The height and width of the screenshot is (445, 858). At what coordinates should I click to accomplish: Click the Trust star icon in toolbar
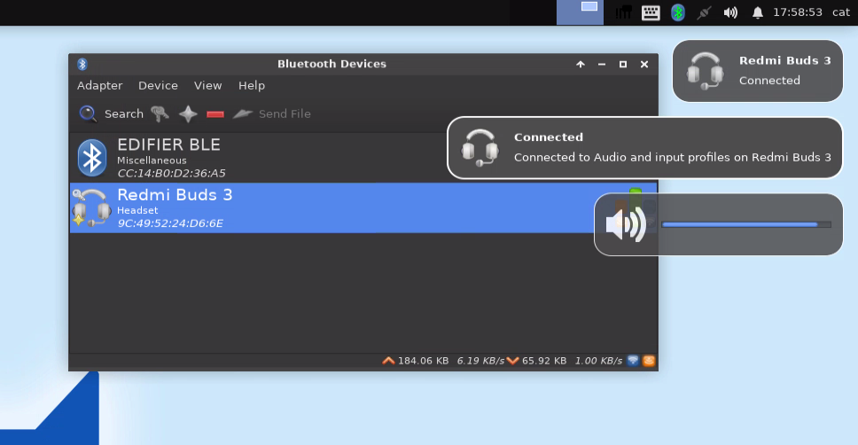(188, 113)
